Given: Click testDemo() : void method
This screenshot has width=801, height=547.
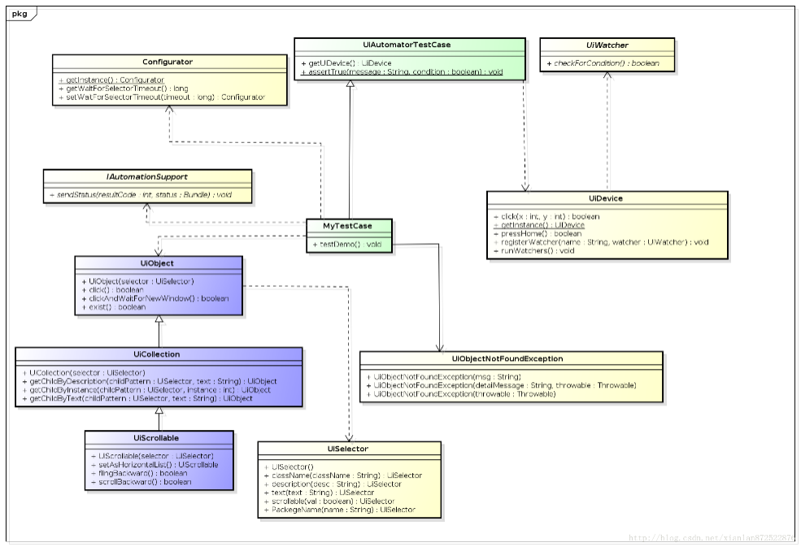Looking at the screenshot, I should click(347, 244).
